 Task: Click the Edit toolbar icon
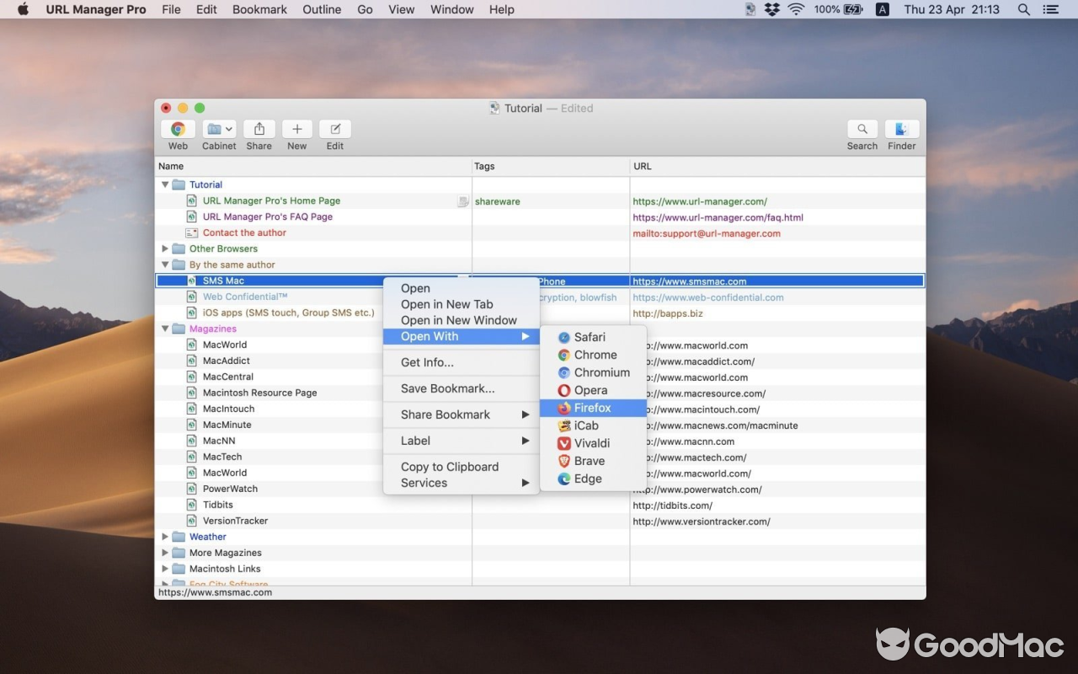click(x=334, y=131)
